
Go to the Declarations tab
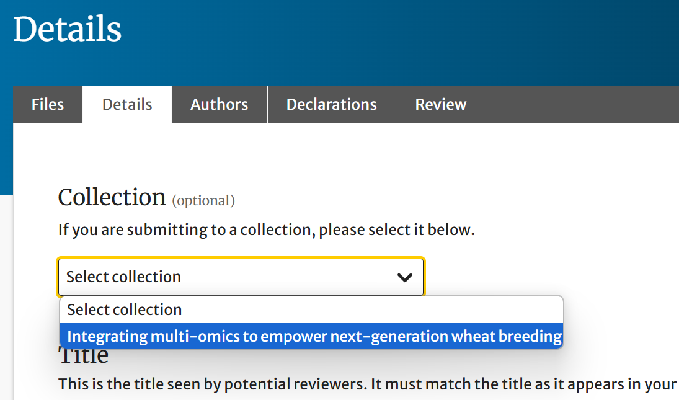click(331, 105)
